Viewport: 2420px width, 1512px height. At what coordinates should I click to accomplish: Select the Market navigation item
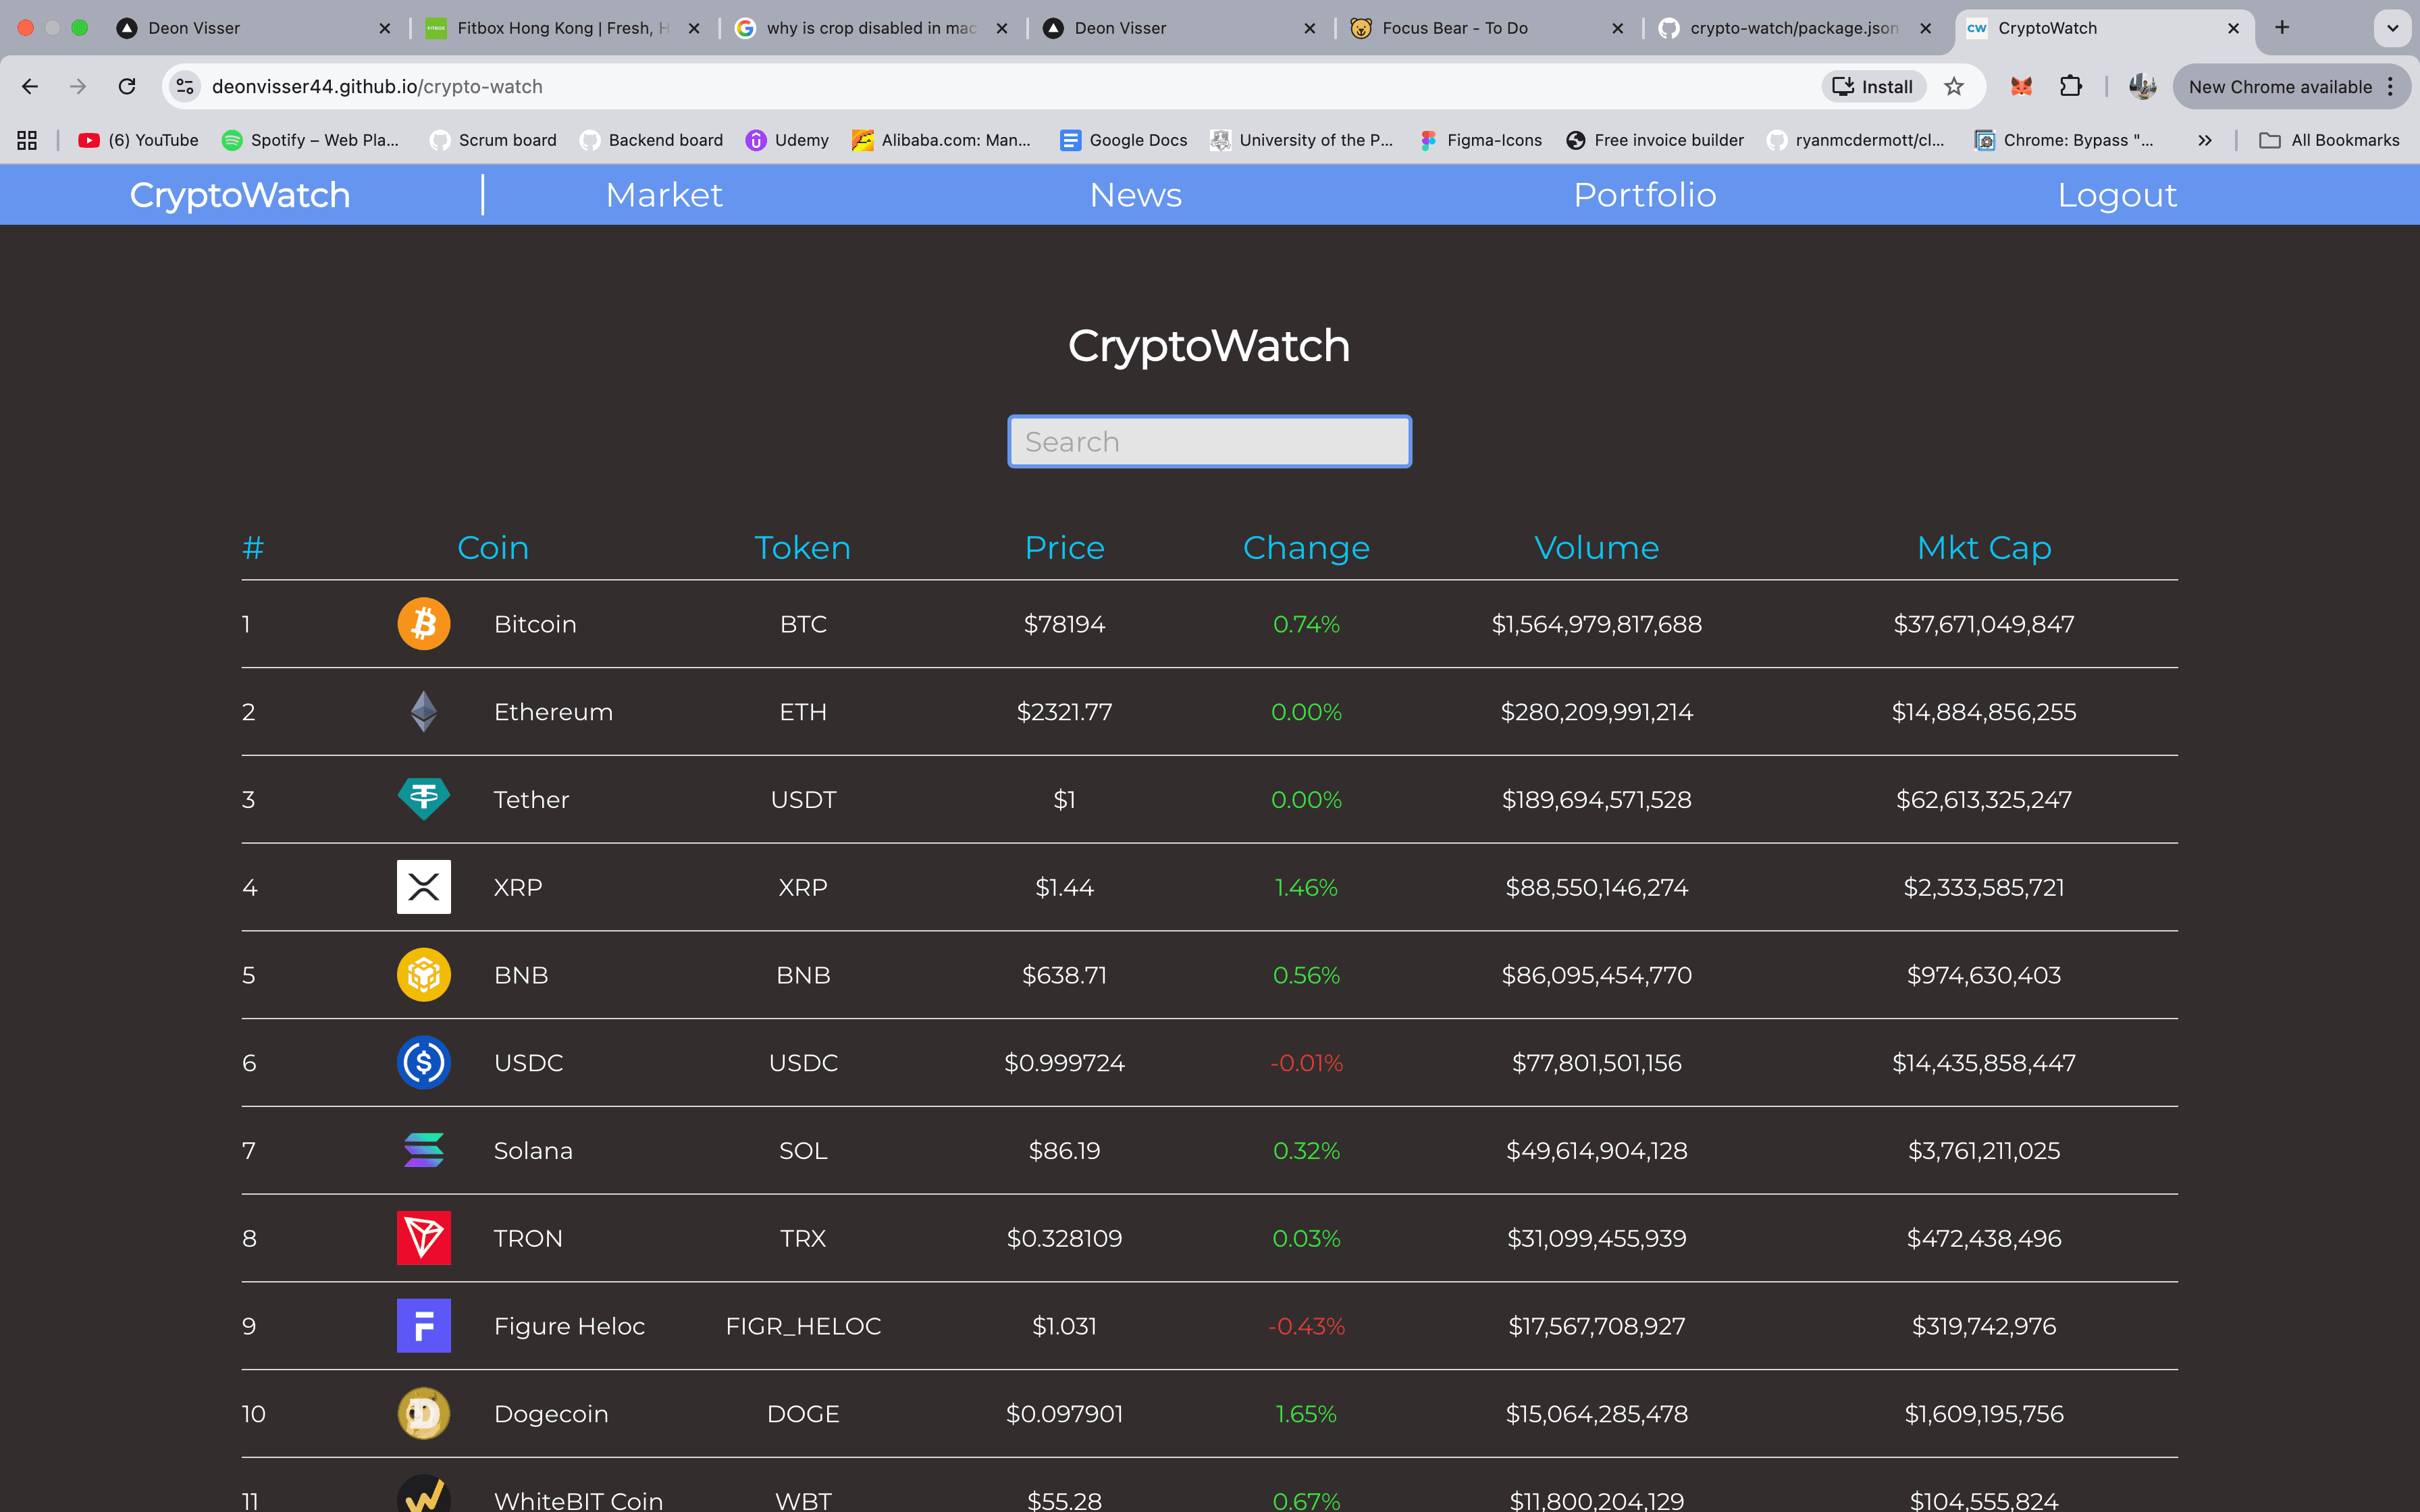point(664,195)
